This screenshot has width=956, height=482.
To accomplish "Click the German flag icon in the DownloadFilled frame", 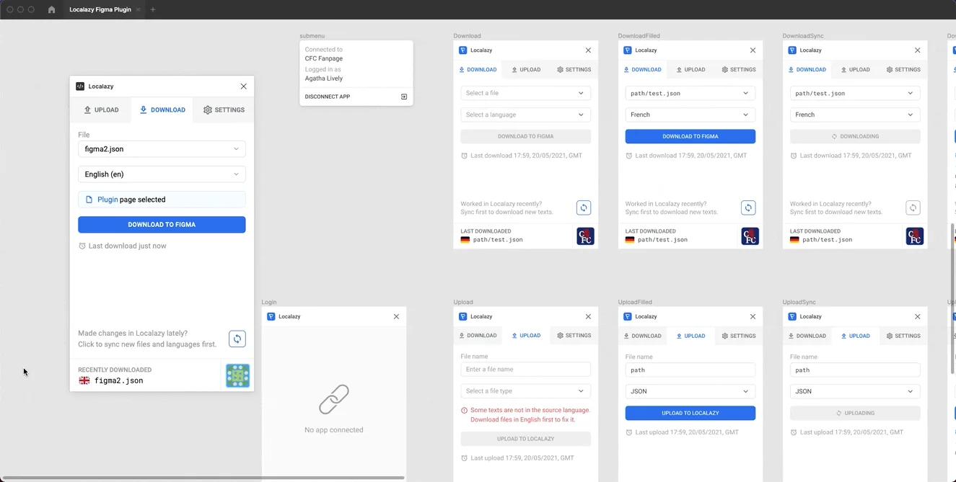I will pos(630,240).
